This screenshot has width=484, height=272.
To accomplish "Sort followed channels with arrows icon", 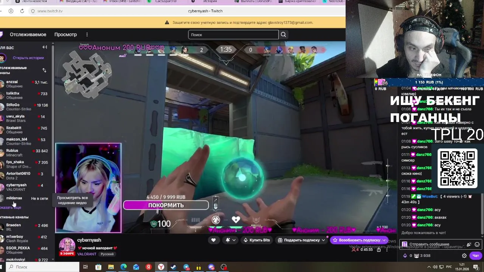I will point(44,70).
